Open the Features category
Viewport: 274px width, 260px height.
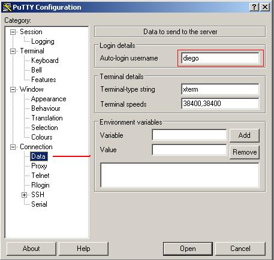click(x=44, y=80)
